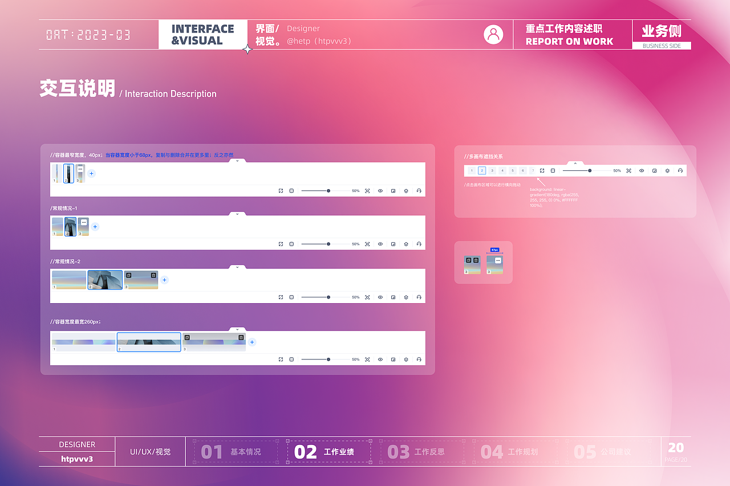Click headset icon in 多画布遮挡关系 toolbar
Screen dimensions: 730x486
point(680,170)
